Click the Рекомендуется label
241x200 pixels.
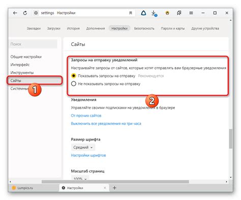tap(151, 76)
